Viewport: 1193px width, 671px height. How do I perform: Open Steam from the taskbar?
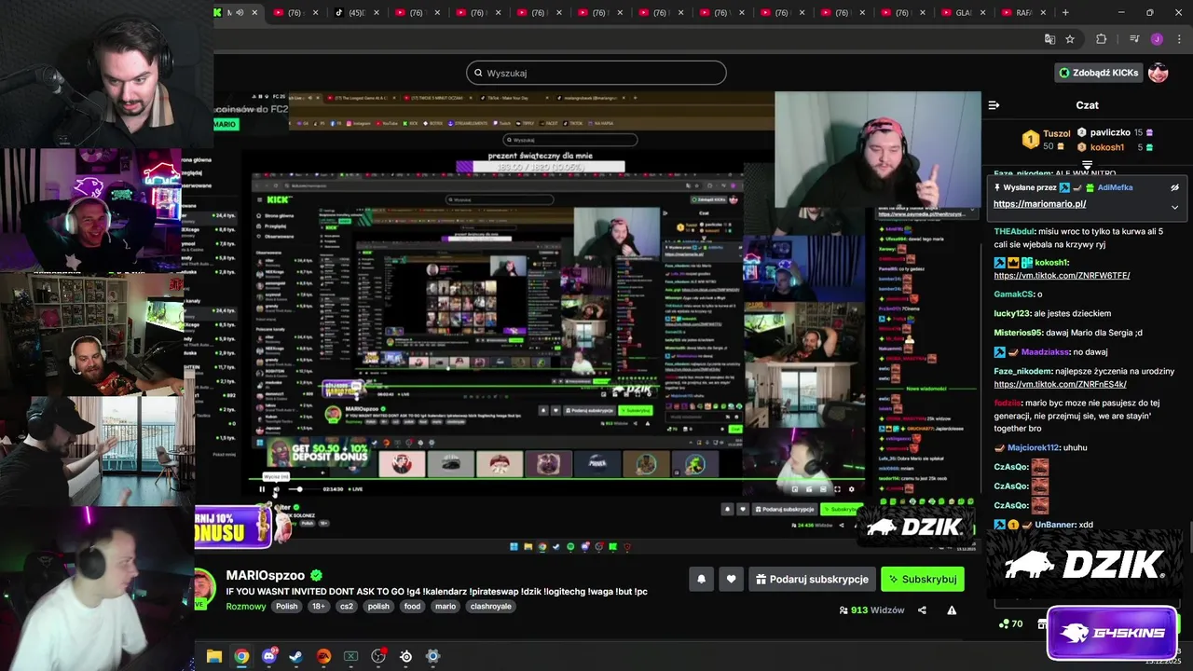(296, 656)
